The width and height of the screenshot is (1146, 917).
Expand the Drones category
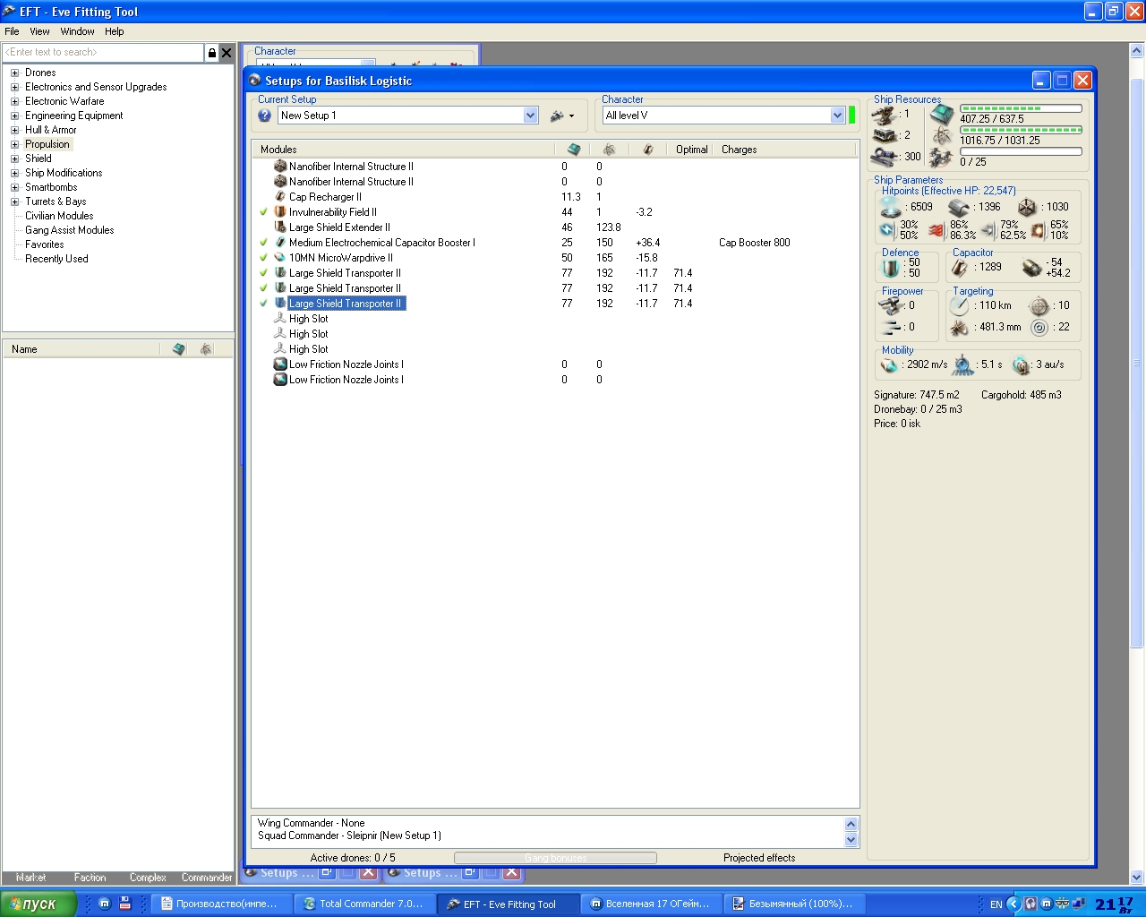[x=14, y=73]
